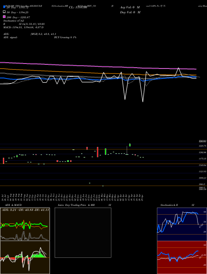Click the tallest red candlestick in the price chart
The image size is (207, 274).
coord(98,152)
